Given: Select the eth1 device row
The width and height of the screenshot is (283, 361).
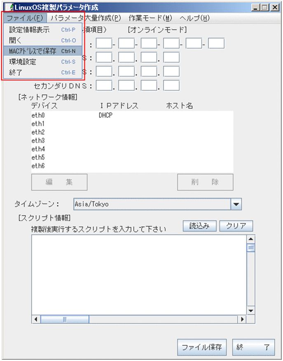Looking at the screenshot, I should point(132,124).
